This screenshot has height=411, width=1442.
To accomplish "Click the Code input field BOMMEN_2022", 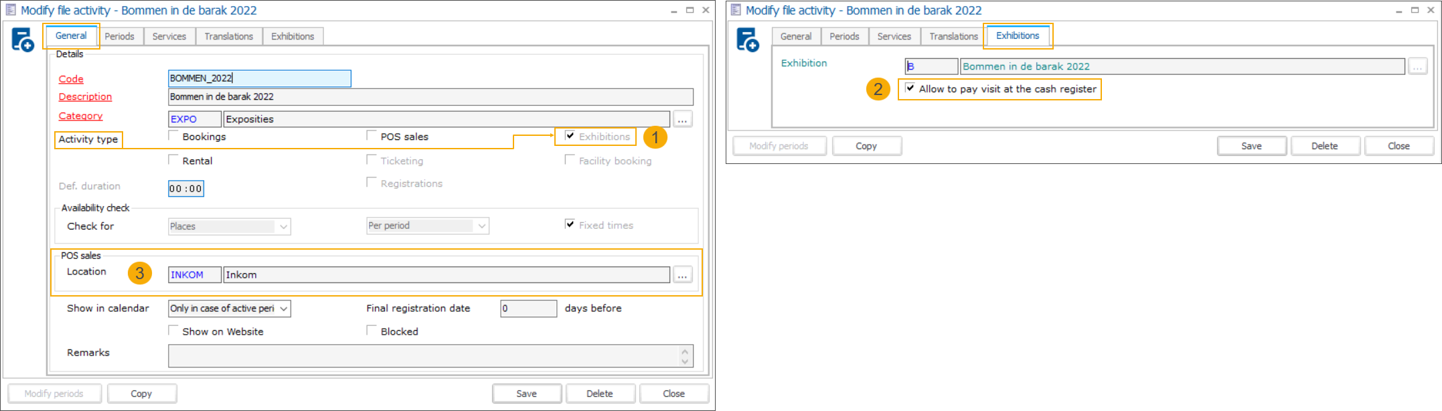I will click(x=260, y=78).
